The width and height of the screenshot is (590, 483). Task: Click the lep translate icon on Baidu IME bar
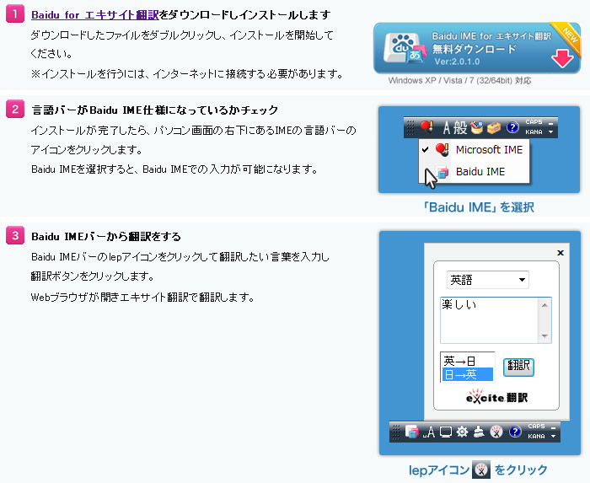(x=496, y=432)
